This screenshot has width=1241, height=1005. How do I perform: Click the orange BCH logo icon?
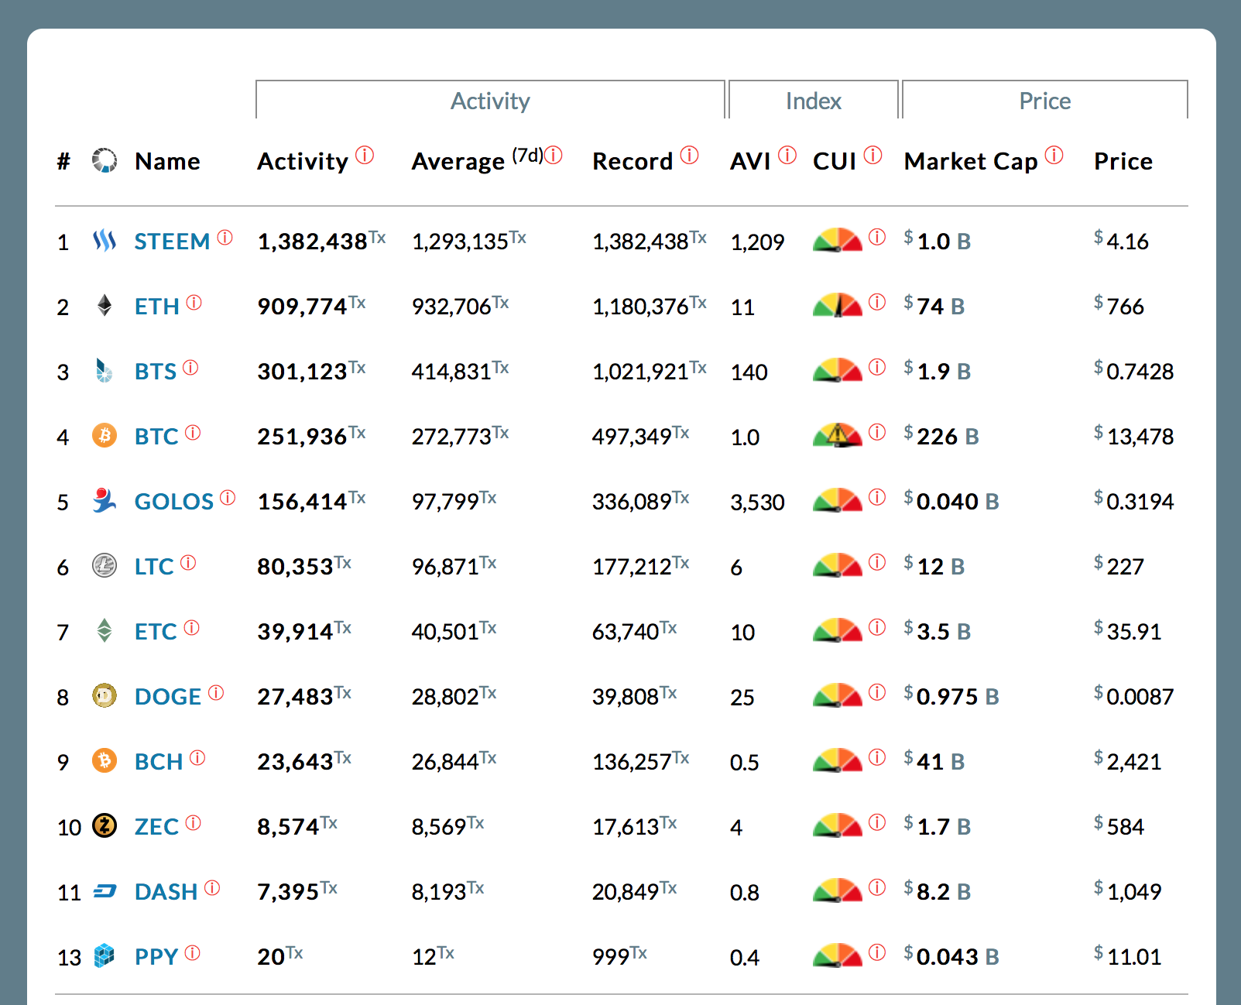tap(105, 761)
